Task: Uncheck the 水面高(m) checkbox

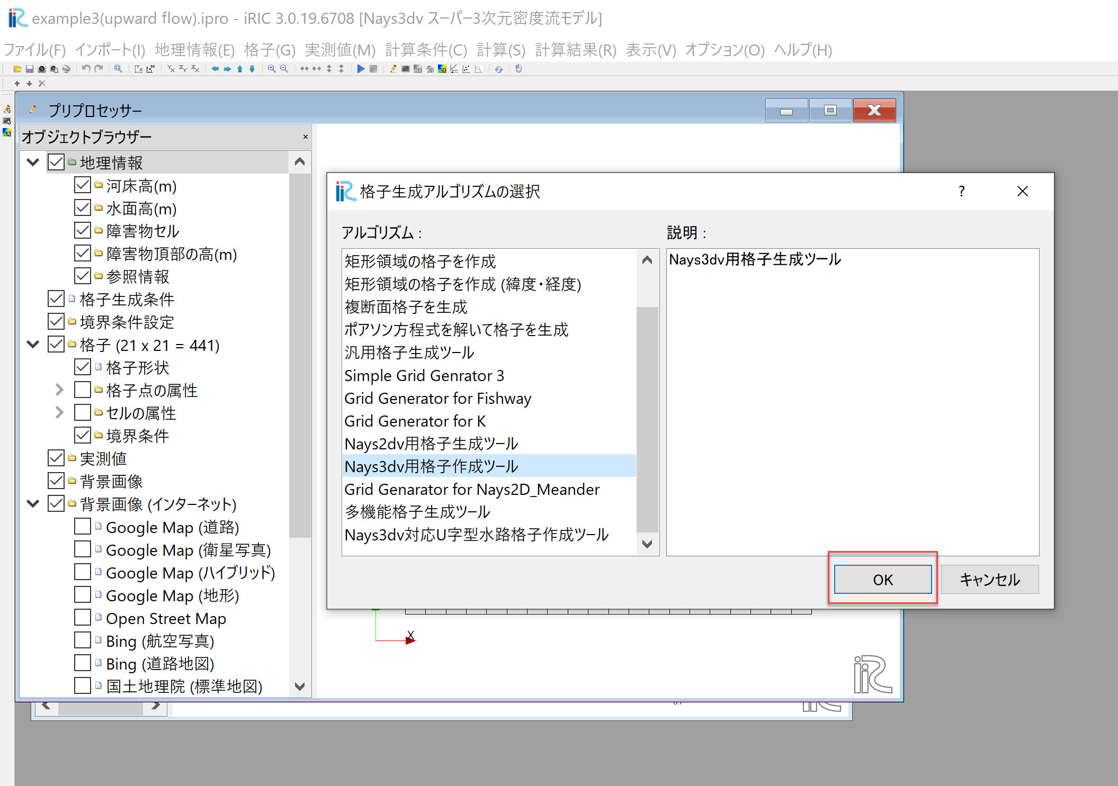Action: 83,208
